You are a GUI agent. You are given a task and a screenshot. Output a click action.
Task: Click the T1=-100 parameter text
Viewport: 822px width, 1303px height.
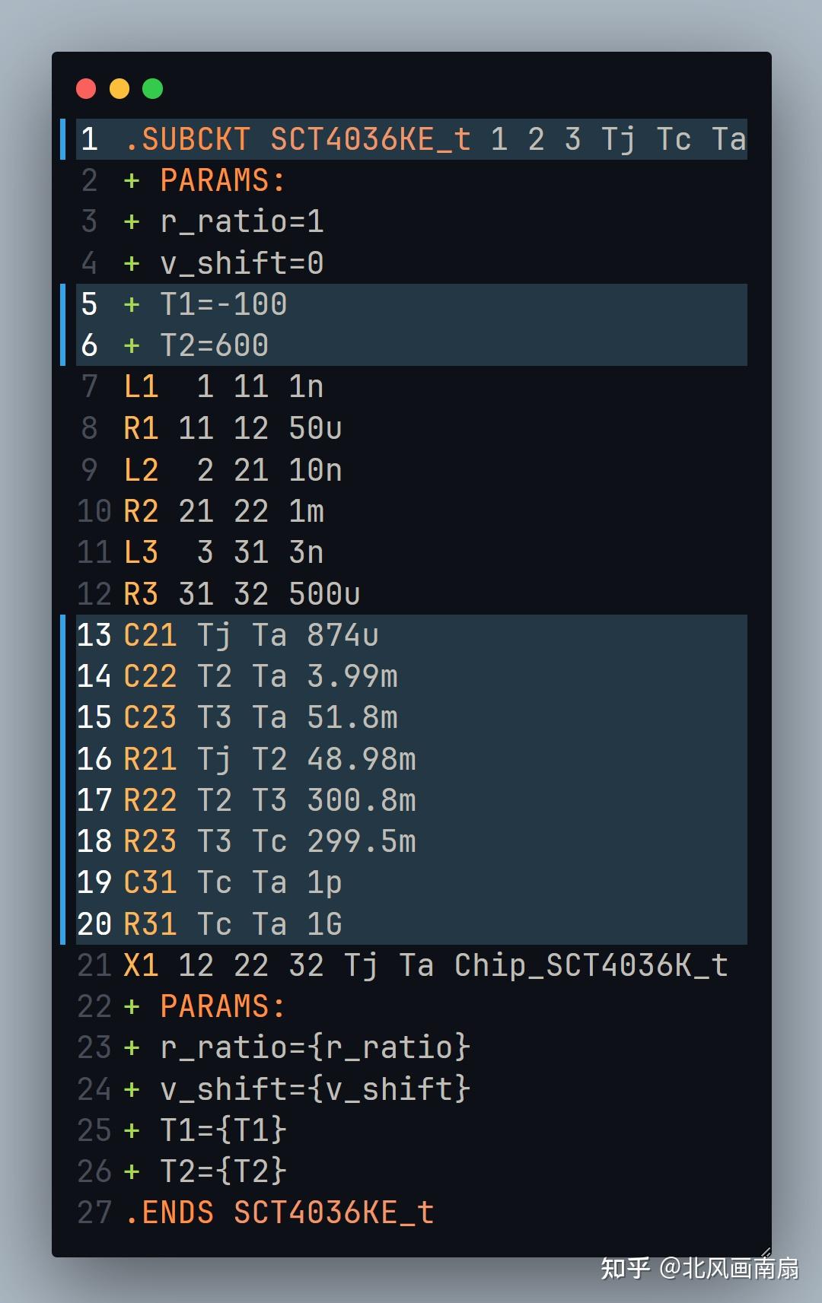[223, 304]
